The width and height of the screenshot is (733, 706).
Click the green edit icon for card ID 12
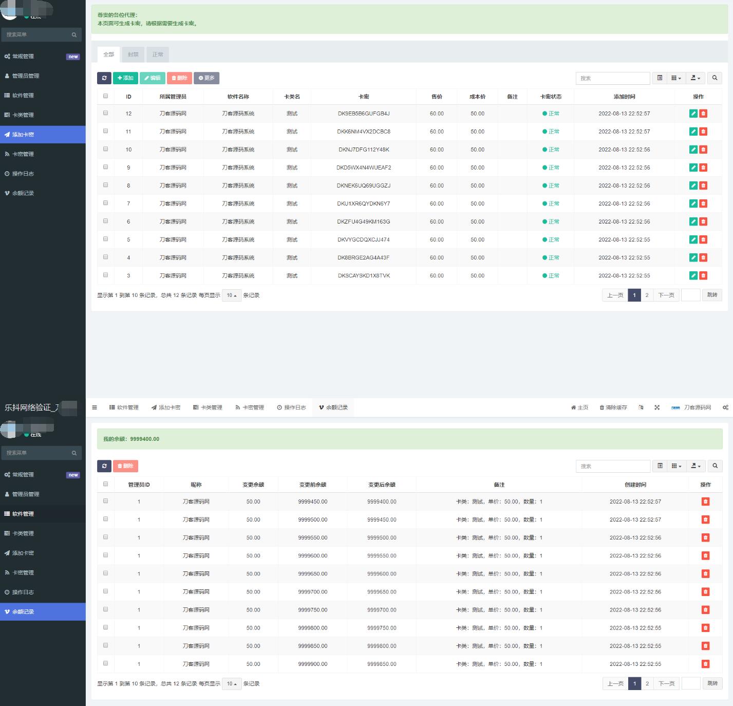[693, 114]
